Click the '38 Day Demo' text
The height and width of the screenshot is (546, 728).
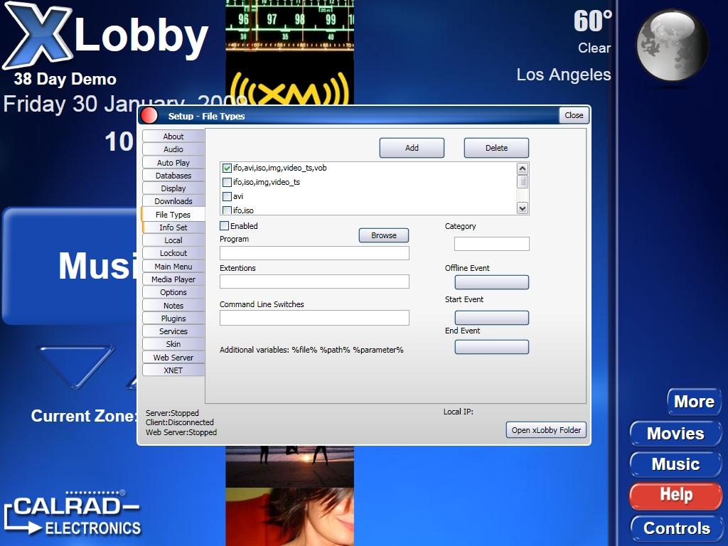tap(65, 79)
